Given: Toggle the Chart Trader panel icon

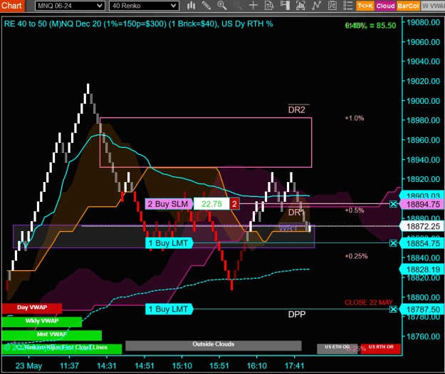Looking at the screenshot, I should (285, 6).
